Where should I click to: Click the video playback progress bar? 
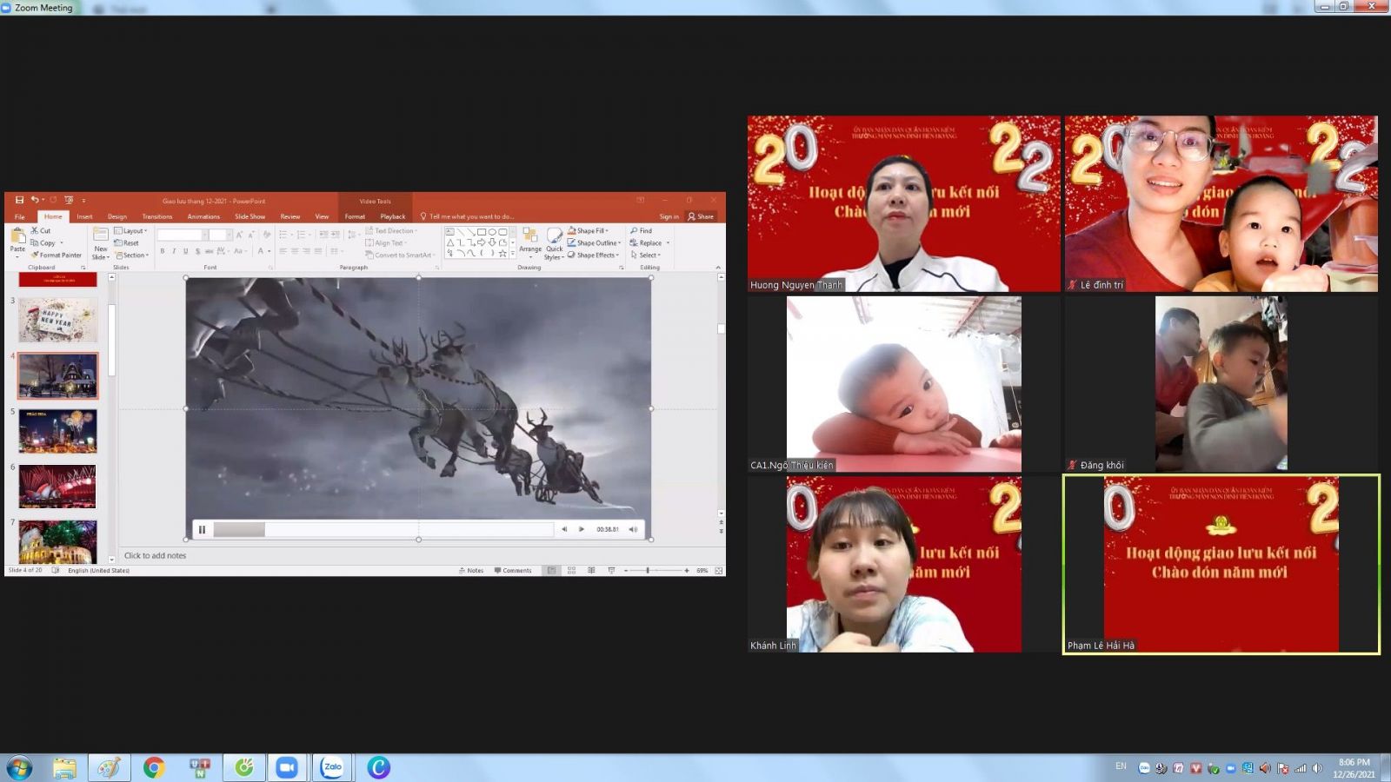coord(383,529)
